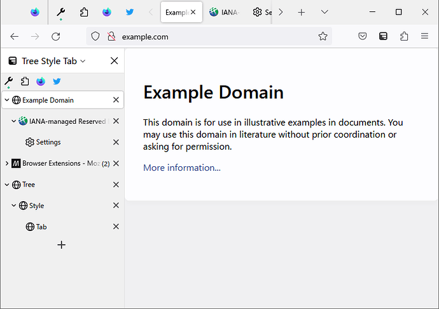
Task: Open the Save to Pocket button
Action: coord(362,37)
